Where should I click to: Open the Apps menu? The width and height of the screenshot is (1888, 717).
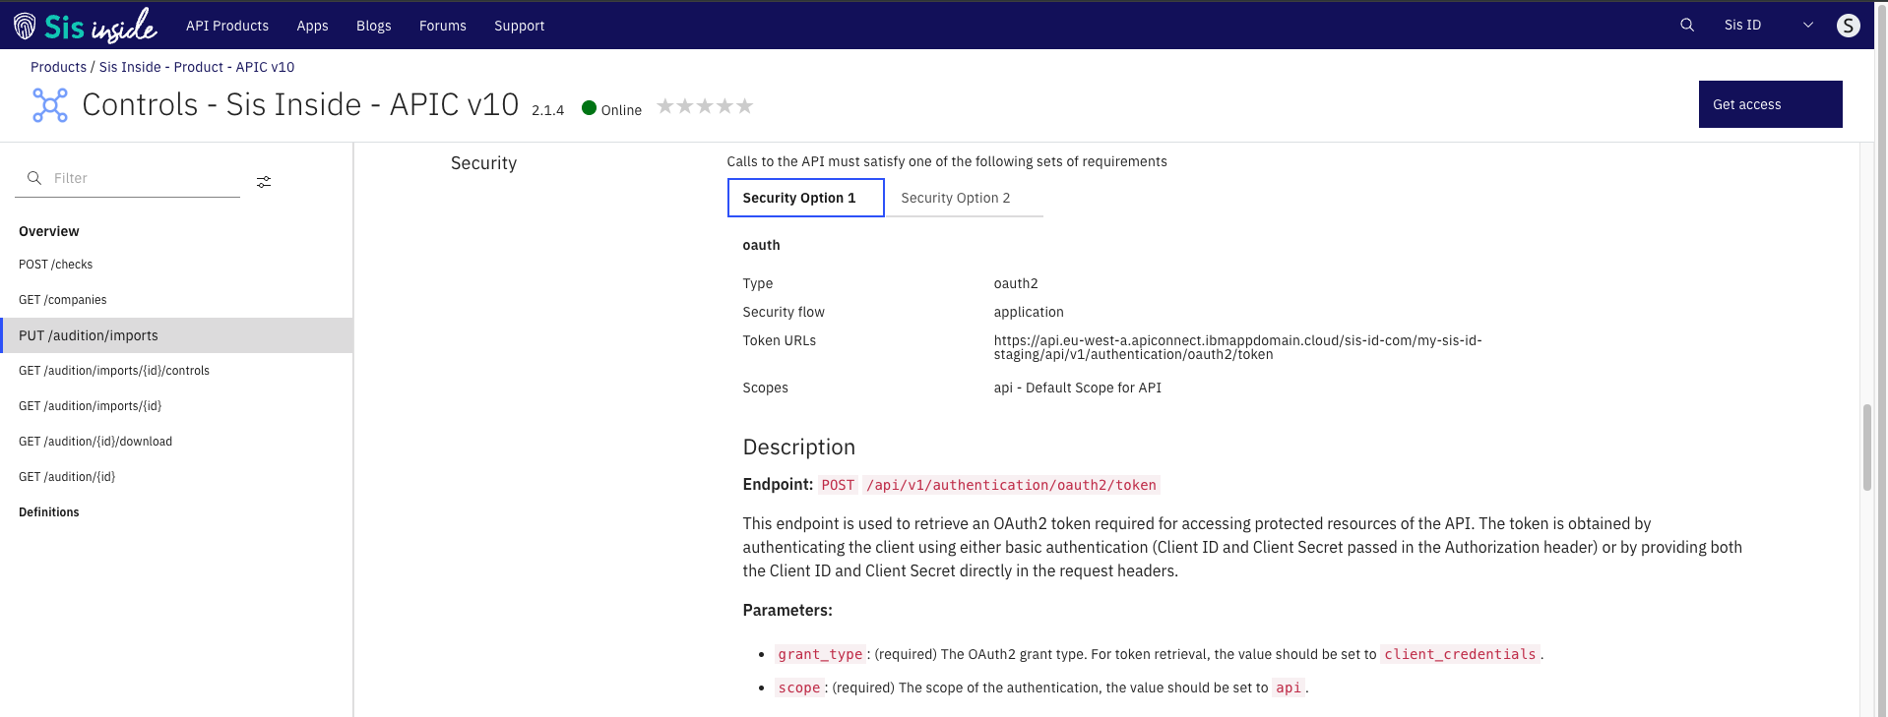pyautogui.click(x=313, y=26)
